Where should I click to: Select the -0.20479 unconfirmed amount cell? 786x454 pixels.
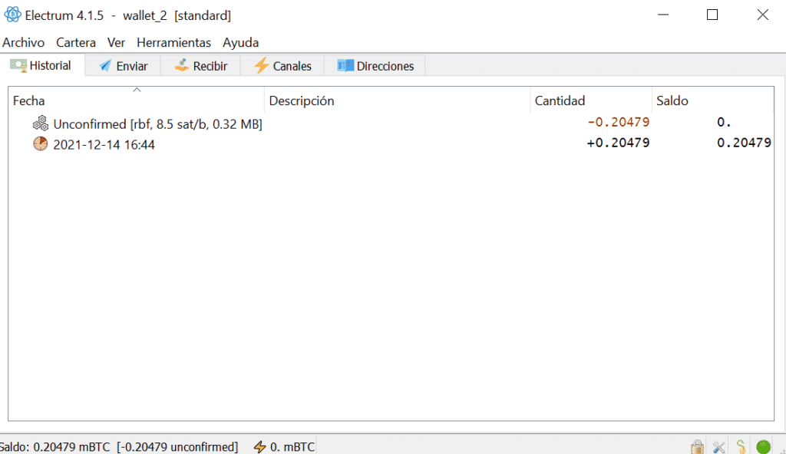coord(618,123)
